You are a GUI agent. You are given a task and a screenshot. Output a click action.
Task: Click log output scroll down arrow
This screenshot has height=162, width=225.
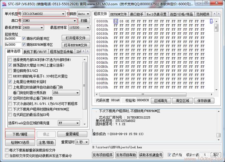coord(219,140)
